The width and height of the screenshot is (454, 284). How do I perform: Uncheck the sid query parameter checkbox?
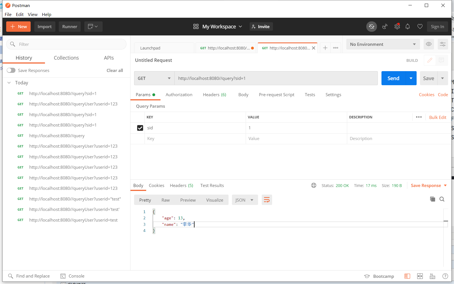click(140, 128)
